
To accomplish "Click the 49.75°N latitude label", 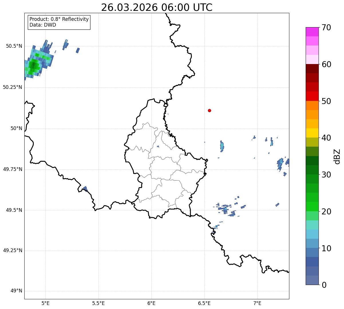I will click(x=13, y=169).
